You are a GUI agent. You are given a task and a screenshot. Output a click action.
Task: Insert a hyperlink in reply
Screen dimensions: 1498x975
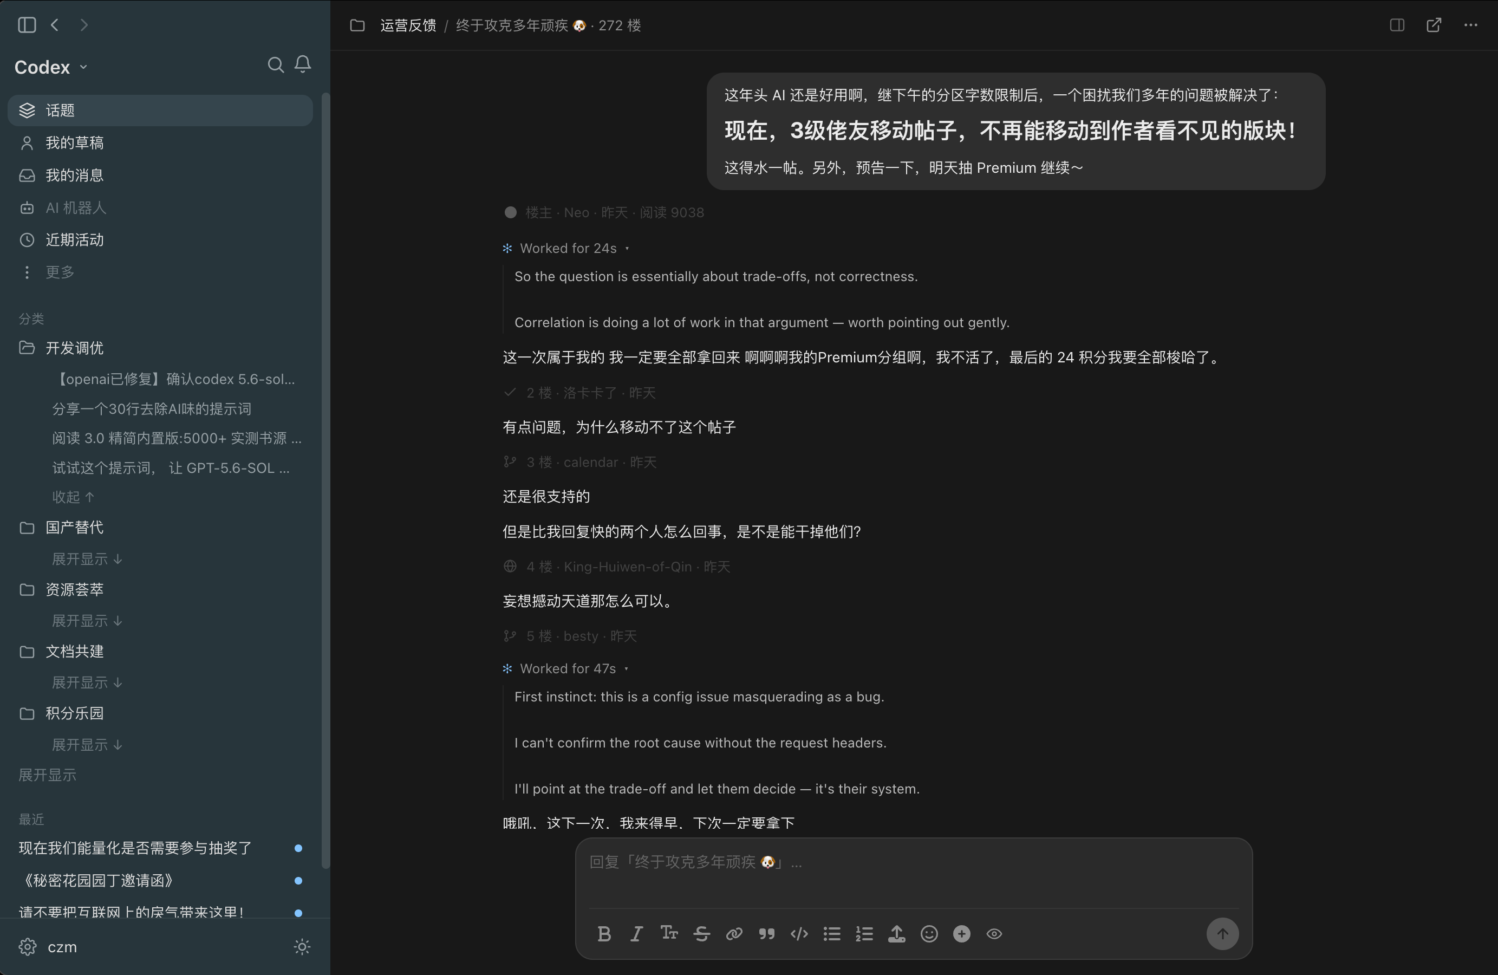(x=734, y=933)
